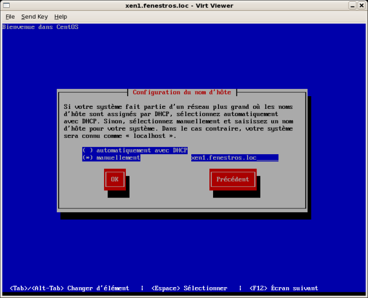Click the '<Espace> Sélectionner' hint
Screen dimensions: 368x298
point(189,288)
